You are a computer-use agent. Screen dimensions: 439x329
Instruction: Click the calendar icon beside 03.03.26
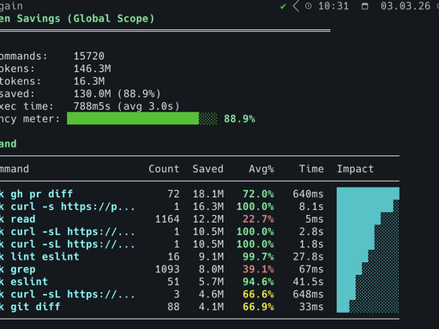pos(364,6)
